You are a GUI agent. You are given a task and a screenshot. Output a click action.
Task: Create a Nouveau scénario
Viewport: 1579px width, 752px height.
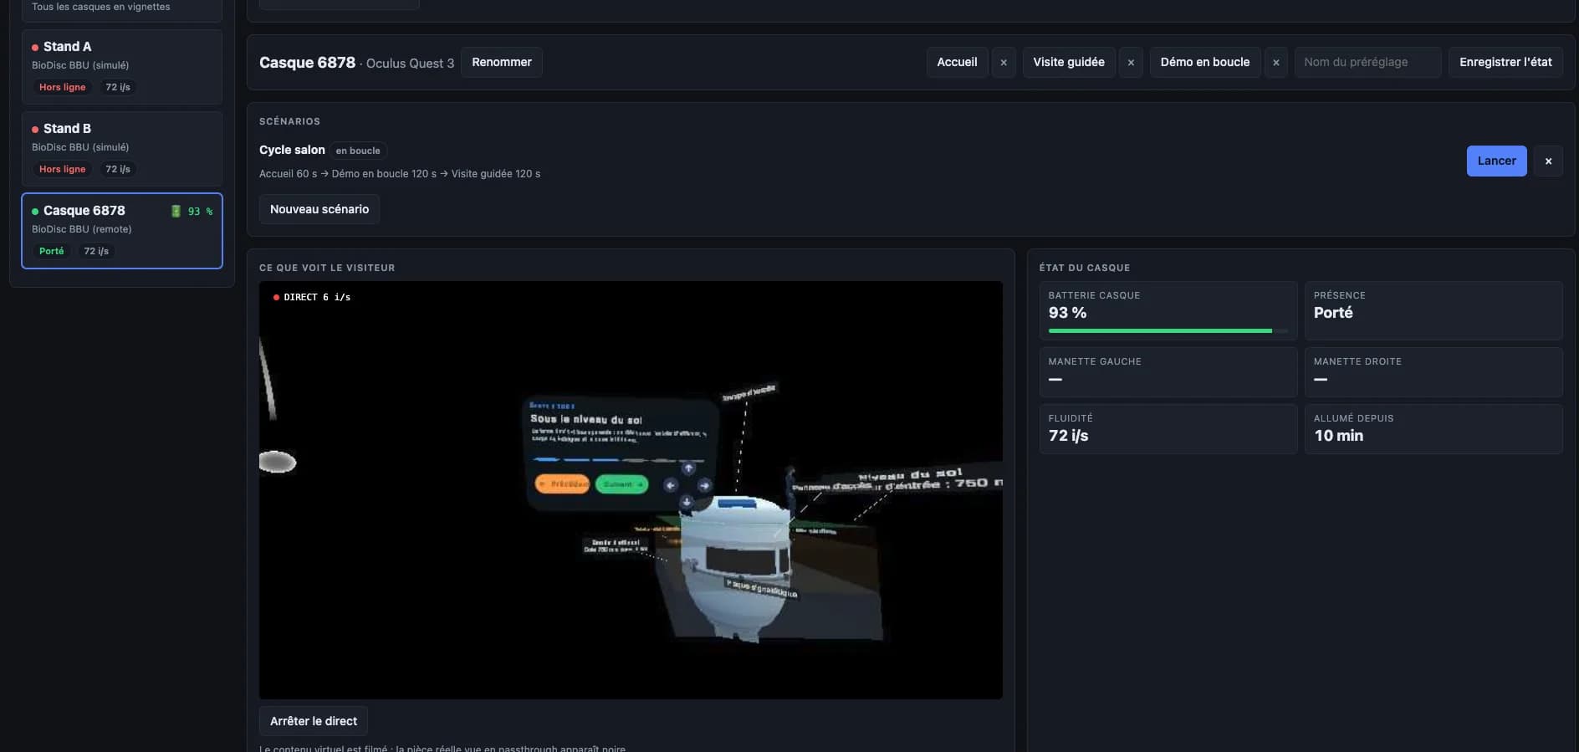point(319,209)
